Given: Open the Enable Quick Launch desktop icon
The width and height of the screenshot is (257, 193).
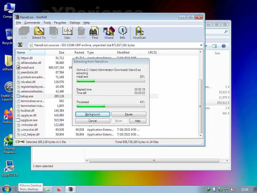Looking at the screenshot, I should [7, 91].
